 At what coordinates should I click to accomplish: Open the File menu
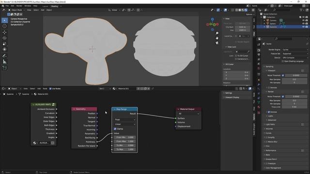coord(7,6)
